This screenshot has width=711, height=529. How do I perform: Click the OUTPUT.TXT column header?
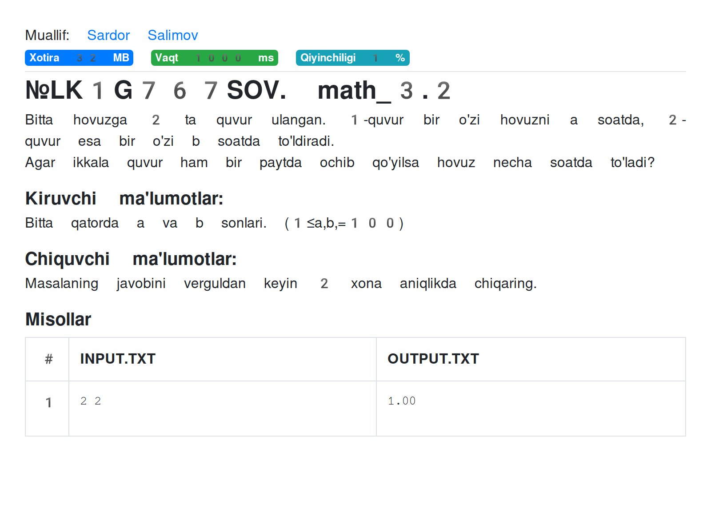[433, 358]
